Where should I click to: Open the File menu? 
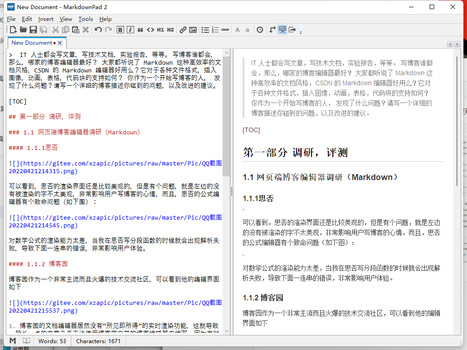(11, 19)
